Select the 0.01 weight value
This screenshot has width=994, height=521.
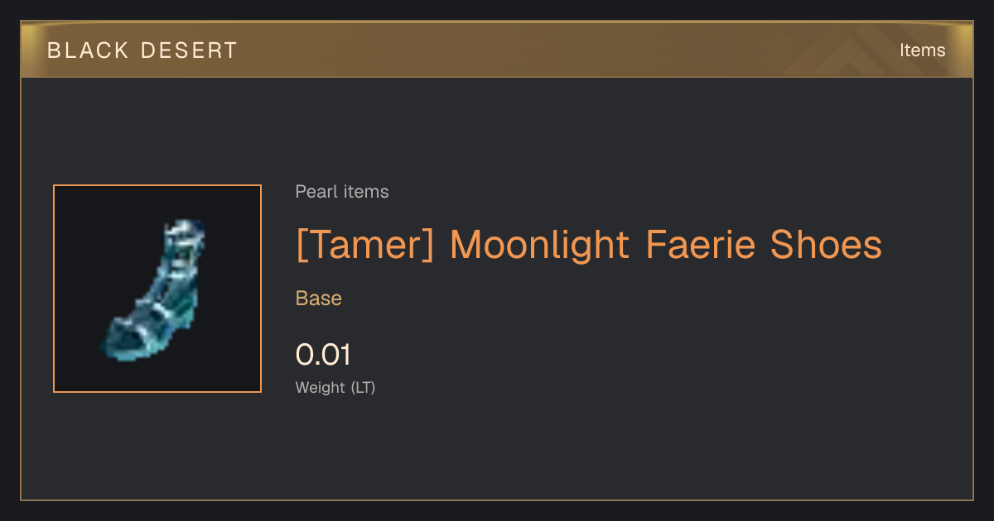(323, 355)
